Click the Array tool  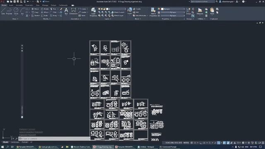[x=53, y=16]
